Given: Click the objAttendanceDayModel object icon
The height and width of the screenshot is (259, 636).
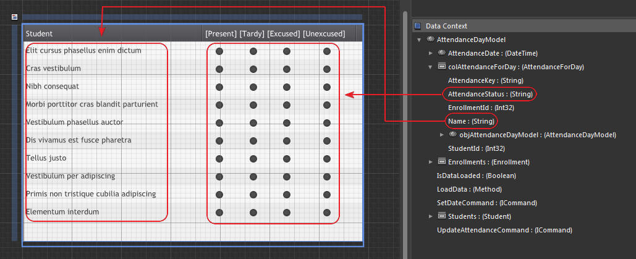Looking at the screenshot, I should click(454, 134).
